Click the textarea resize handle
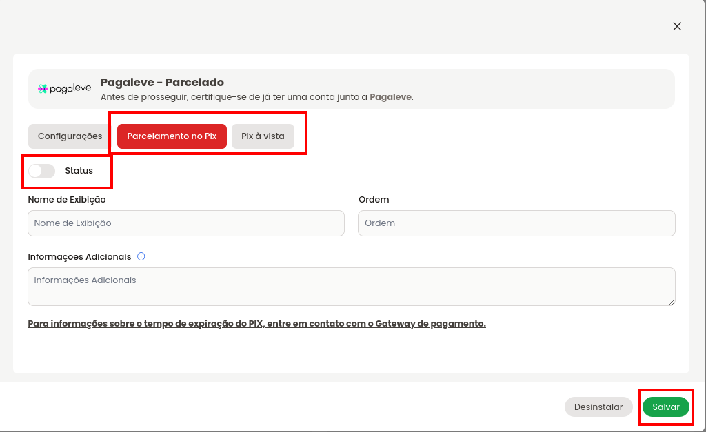This screenshot has width=706, height=432. pyautogui.click(x=672, y=302)
